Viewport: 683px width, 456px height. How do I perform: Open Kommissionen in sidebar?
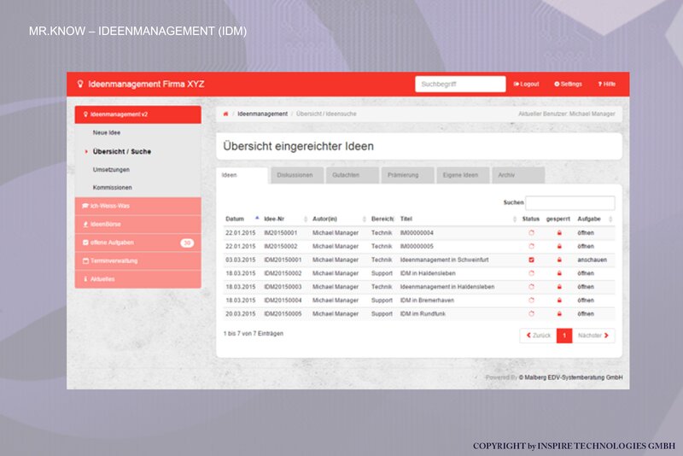click(113, 188)
